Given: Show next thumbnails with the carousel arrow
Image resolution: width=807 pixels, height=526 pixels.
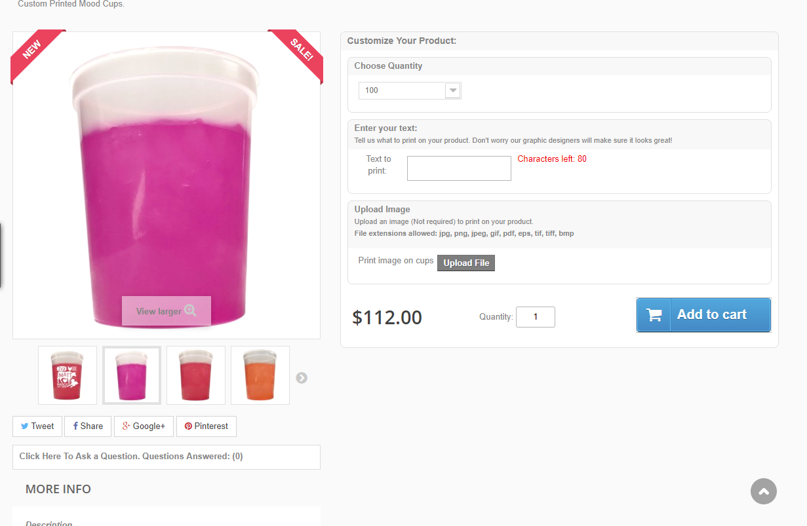Looking at the screenshot, I should [x=302, y=378].
